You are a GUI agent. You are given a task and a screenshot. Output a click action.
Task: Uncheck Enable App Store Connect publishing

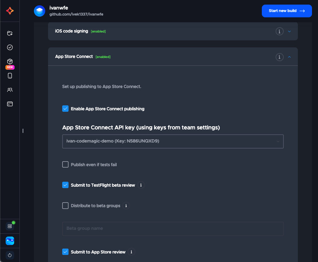coord(65,109)
